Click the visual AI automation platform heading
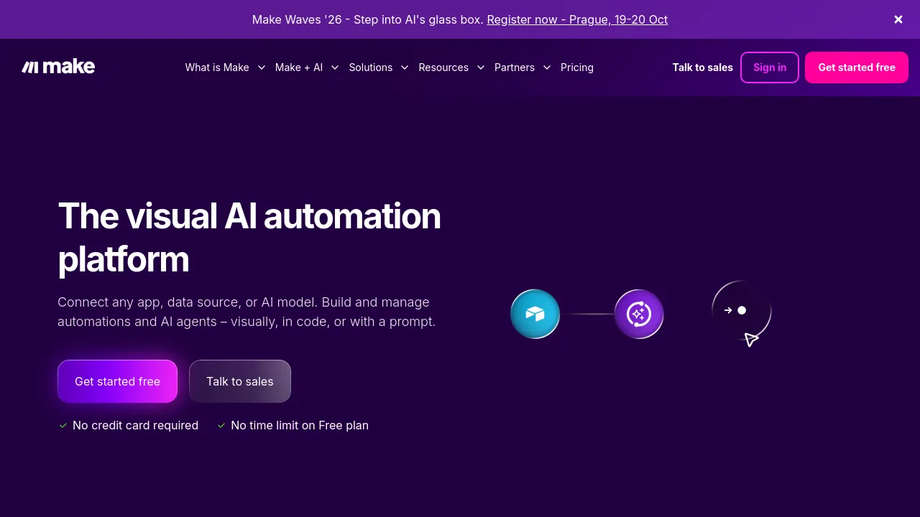The width and height of the screenshot is (920, 517). click(249, 237)
